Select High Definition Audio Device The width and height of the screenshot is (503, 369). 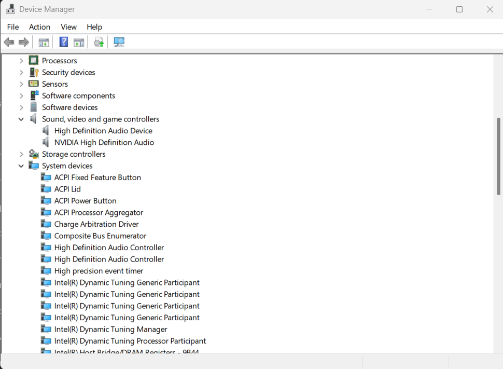click(x=103, y=131)
